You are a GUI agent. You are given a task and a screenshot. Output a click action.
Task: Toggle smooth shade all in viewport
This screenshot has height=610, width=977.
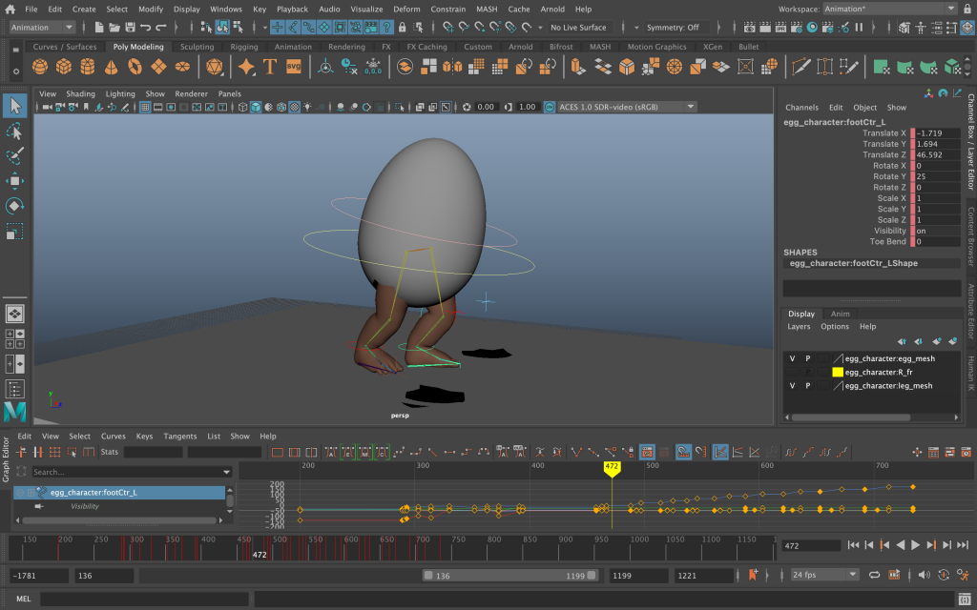[x=256, y=107]
